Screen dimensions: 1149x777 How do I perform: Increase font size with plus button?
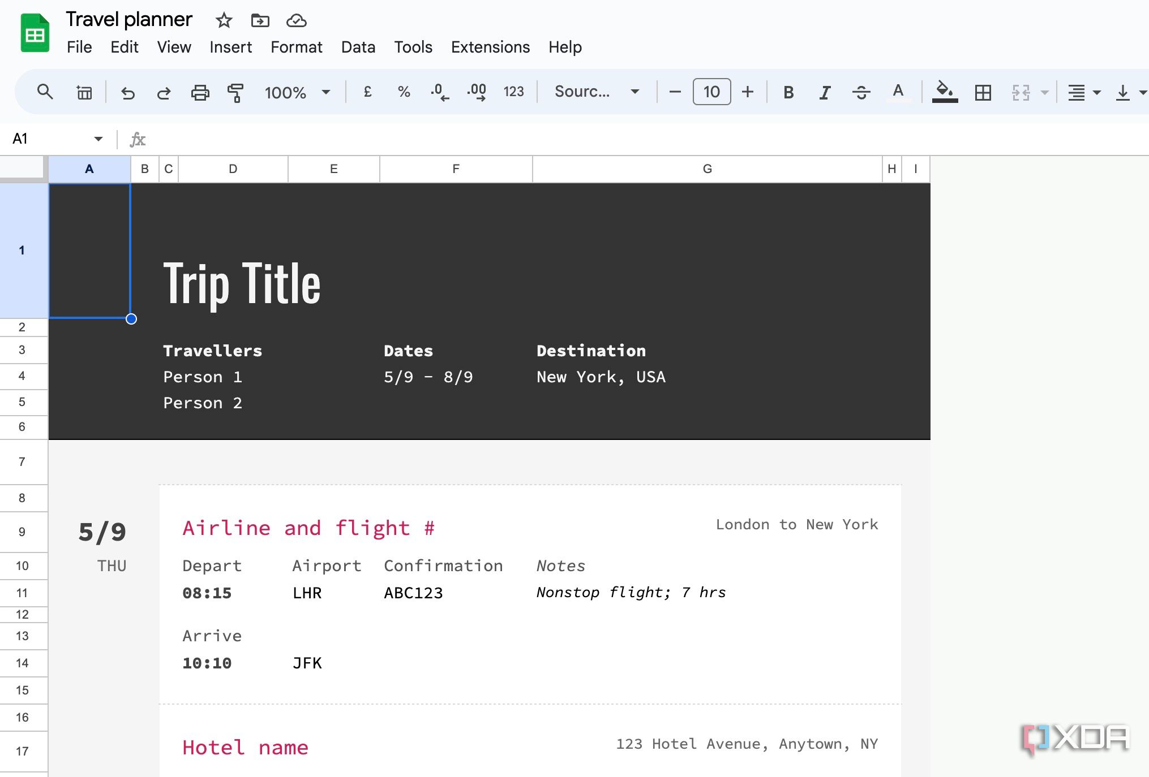tap(748, 92)
